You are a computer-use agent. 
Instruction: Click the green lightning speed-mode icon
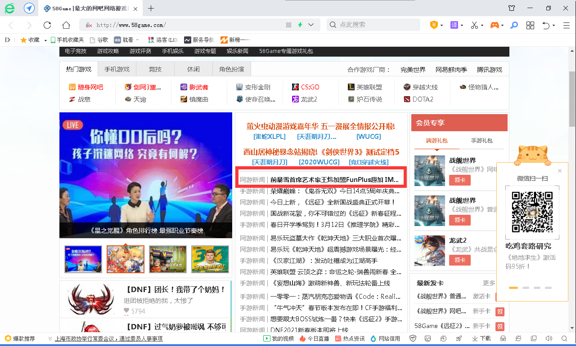point(300,25)
